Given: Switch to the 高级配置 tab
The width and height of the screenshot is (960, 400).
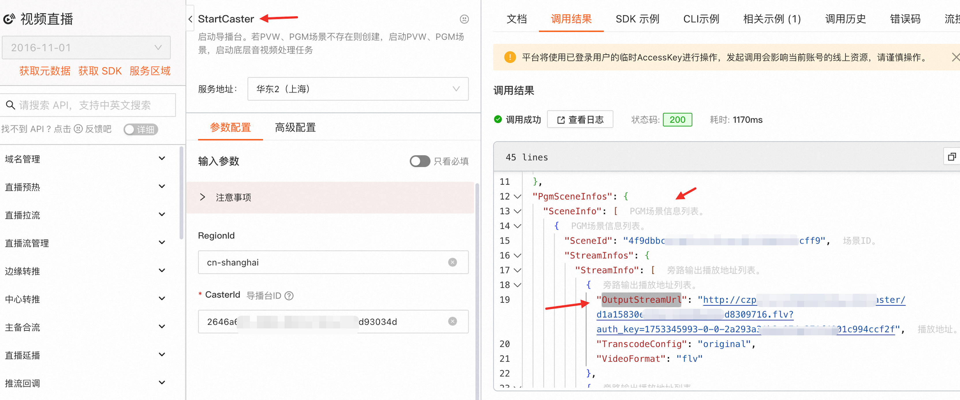Looking at the screenshot, I should pos(295,128).
